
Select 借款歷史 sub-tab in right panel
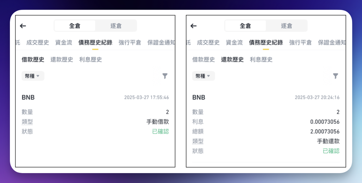pyautogui.click(x=203, y=59)
